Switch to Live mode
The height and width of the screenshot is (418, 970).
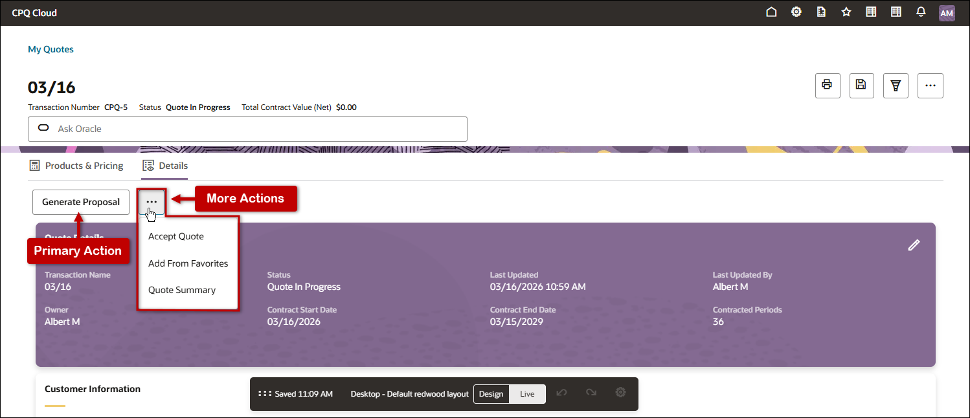pos(527,394)
